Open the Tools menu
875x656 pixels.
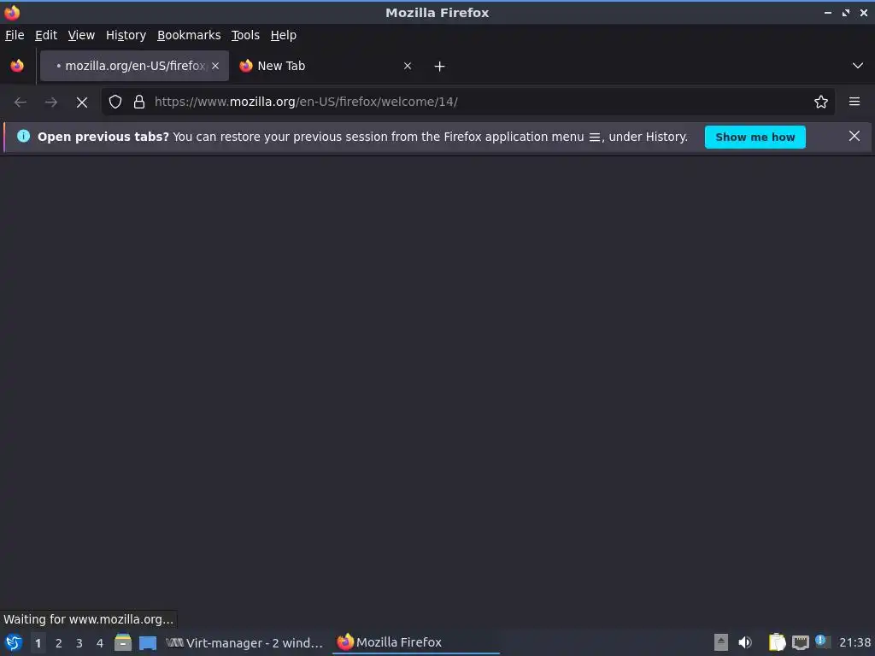click(x=245, y=35)
